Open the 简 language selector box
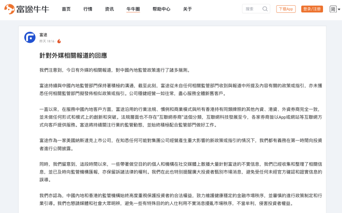The height and width of the screenshot is (213, 342). 333,9
